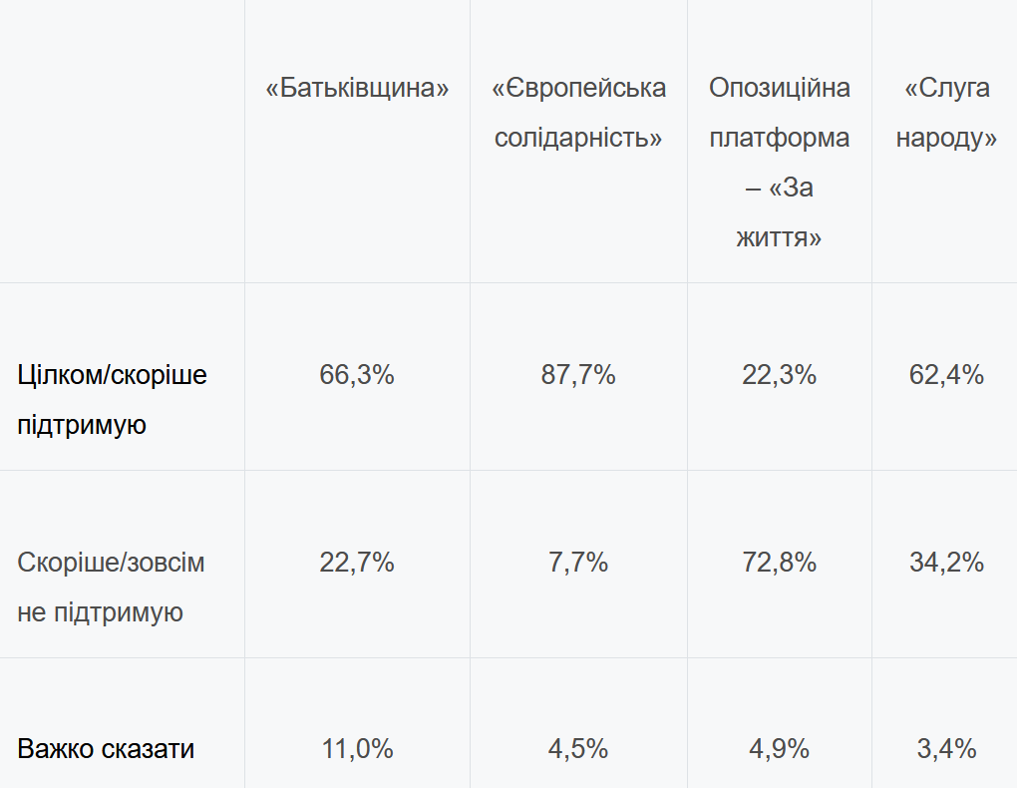Select the 22,7% value
Image resolution: width=1017 pixels, height=788 pixels.
click(357, 563)
